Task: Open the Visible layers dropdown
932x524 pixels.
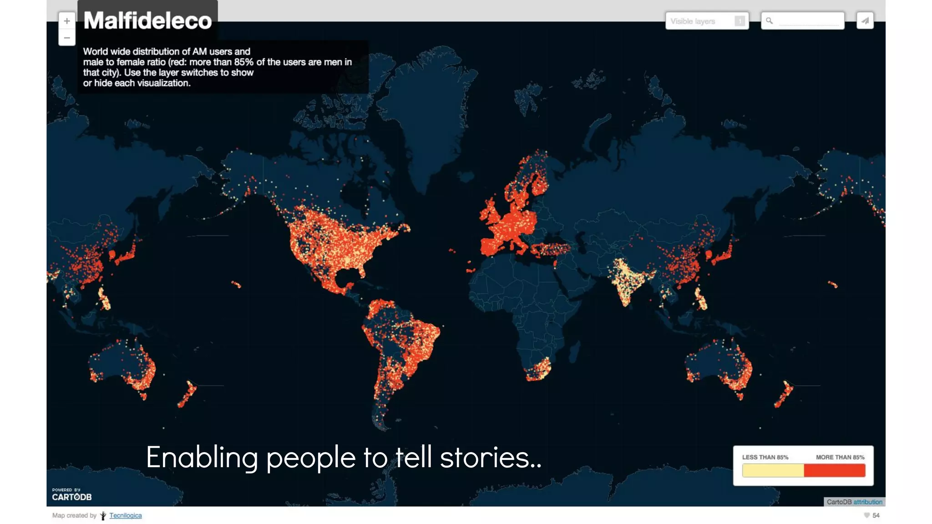Action: 707,21
